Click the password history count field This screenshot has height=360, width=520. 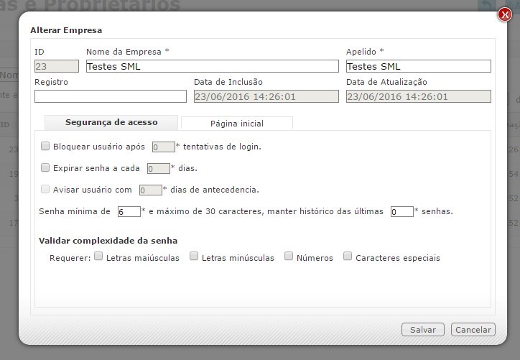[401, 212]
